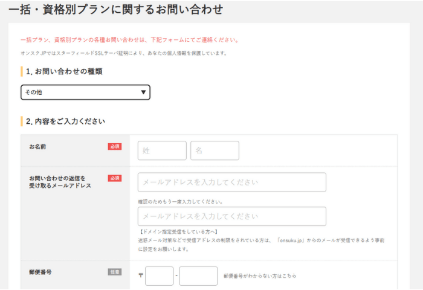The height and width of the screenshot is (290, 423).
Task: Open the 郵便番号がわからない方はこちら link
Action: pyautogui.click(x=260, y=276)
